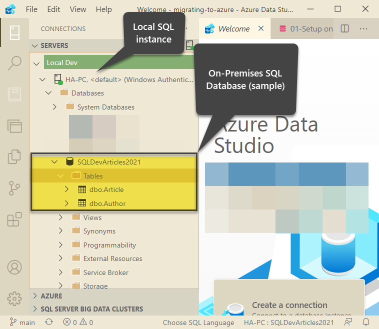
Task: Open the Help menu
Action: [x=103, y=9]
